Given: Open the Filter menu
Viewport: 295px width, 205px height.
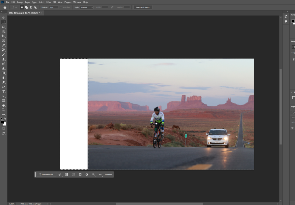Looking at the screenshot, I should [x=49, y=2].
